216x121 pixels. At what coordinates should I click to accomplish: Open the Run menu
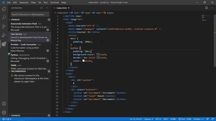(46, 2)
